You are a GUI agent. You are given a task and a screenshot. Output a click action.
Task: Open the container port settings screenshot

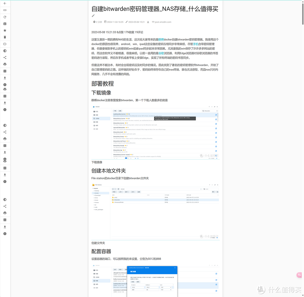(155, 280)
